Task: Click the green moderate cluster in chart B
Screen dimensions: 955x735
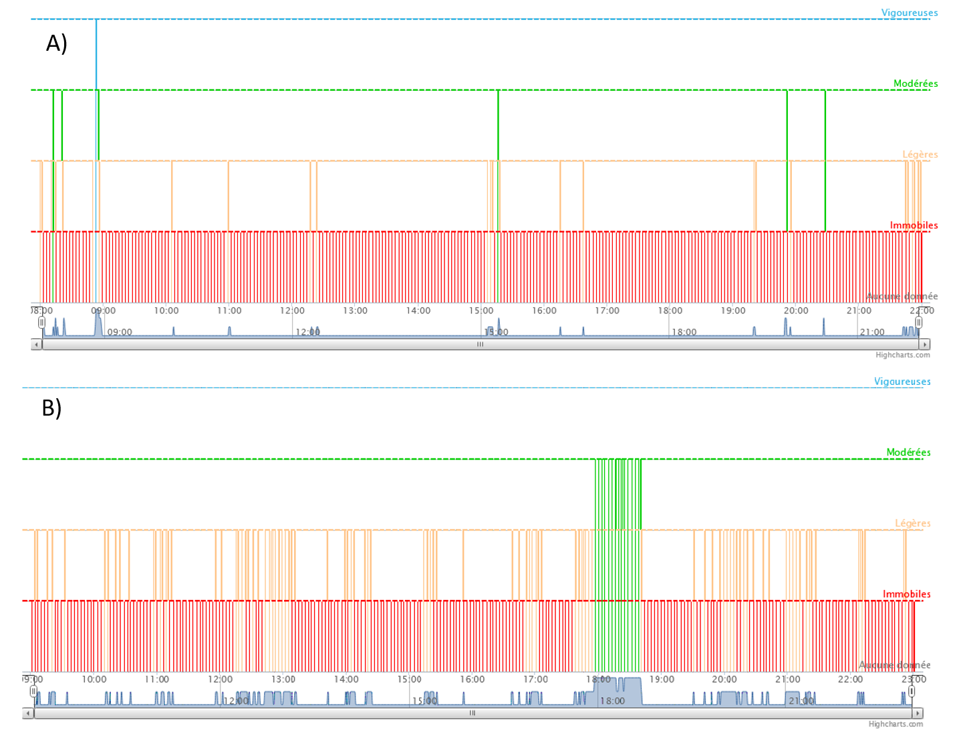Action: click(618, 494)
